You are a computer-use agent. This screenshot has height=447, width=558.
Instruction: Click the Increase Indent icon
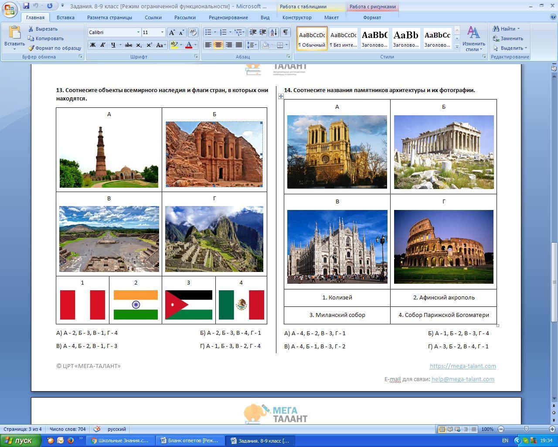tap(263, 32)
